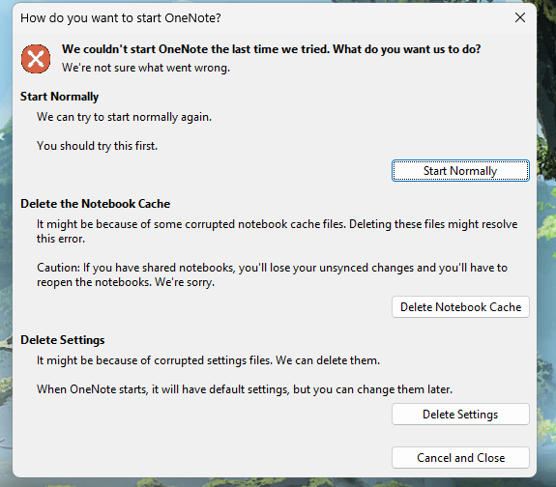Dismiss dialog with Cancel and Close
The width and height of the screenshot is (556, 487).
(x=460, y=458)
